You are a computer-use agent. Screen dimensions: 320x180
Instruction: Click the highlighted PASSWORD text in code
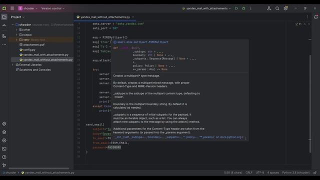114,147
